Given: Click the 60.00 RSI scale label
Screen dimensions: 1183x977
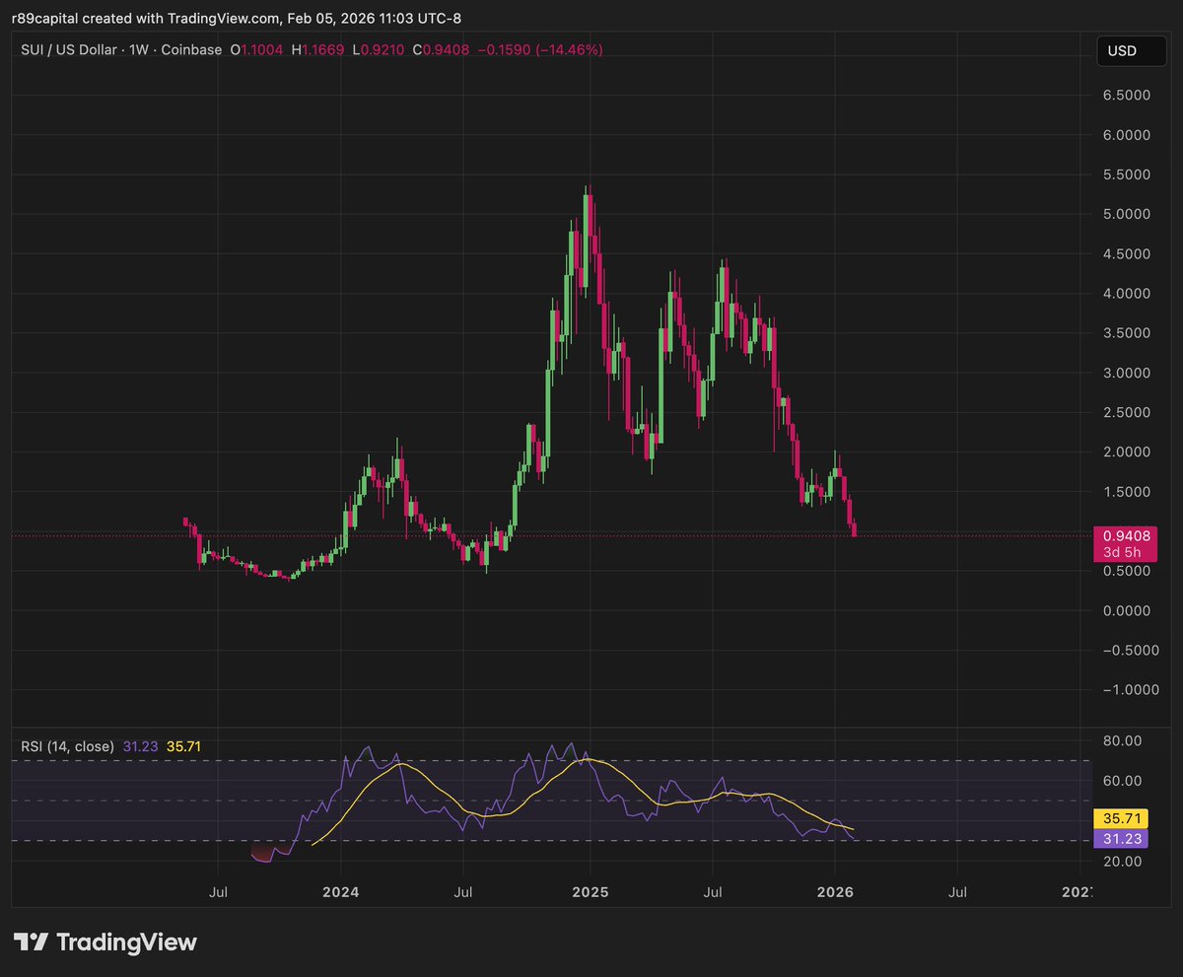Looking at the screenshot, I should click(1124, 781).
